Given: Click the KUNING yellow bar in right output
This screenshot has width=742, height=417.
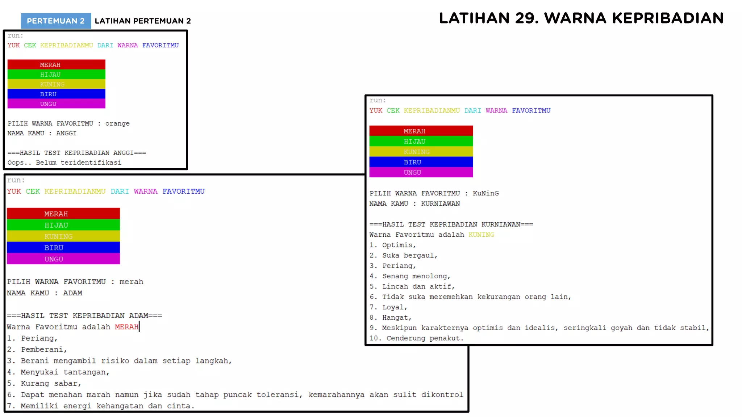Looking at the screenshot, I should [421, 152].
